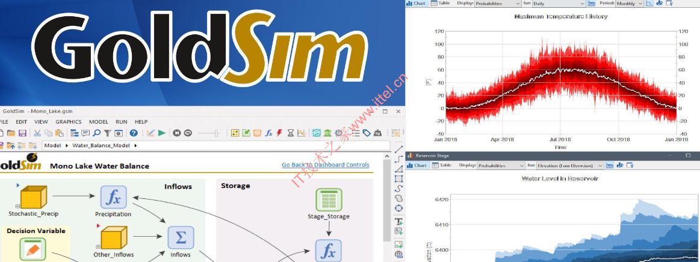Switch to Table tab in Maximum Temperature window
This screenshot has height=262, width=700.
point(440,3)
